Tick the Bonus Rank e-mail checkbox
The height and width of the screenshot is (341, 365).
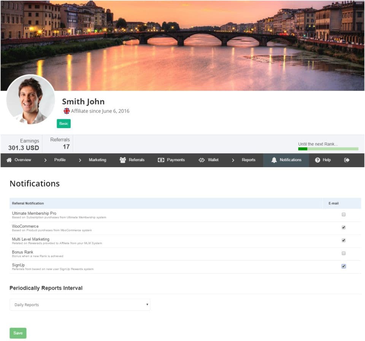pos(344,253)
